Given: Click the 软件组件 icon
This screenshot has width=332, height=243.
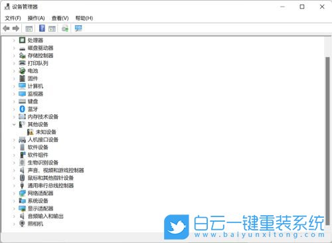Looking at the screenshot, I should tap(22, 155).
